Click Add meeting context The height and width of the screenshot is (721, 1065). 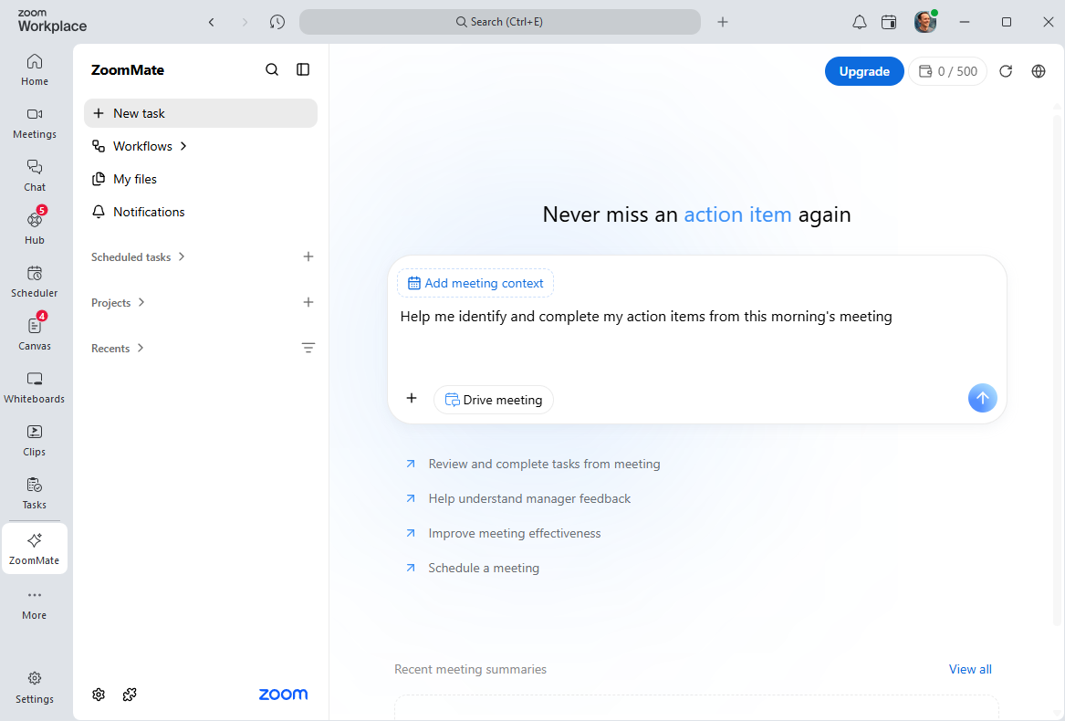point(475,283)
